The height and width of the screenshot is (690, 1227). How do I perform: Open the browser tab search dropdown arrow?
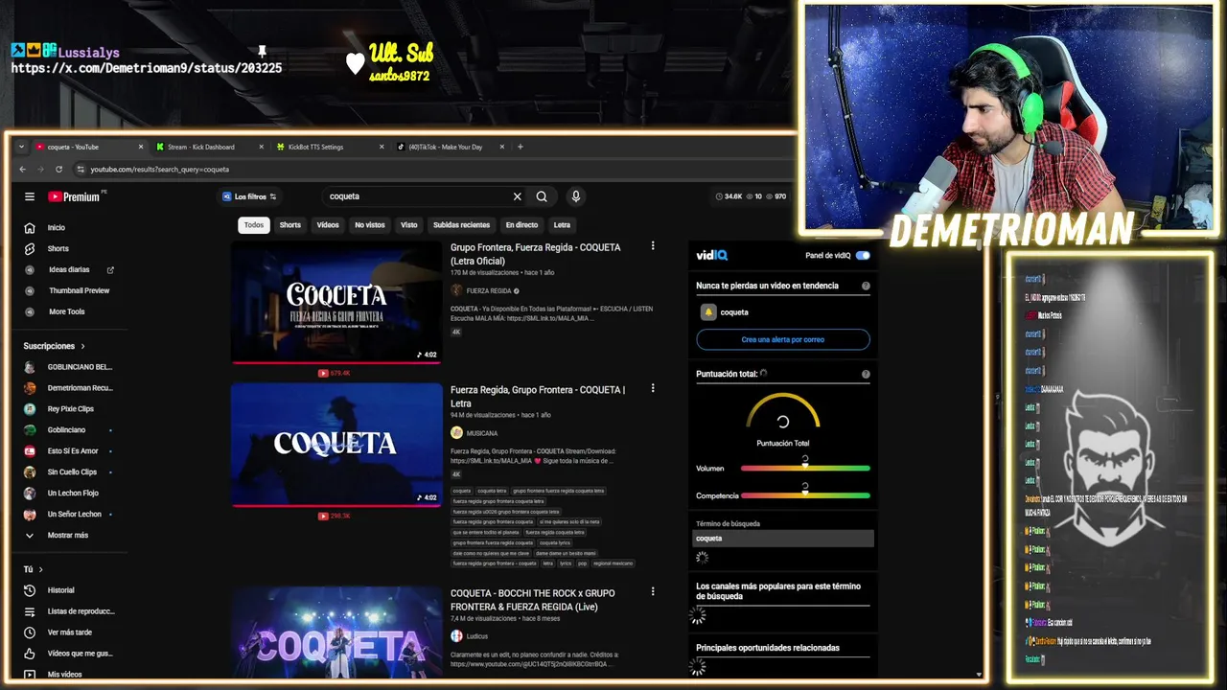tap(21, 147)
